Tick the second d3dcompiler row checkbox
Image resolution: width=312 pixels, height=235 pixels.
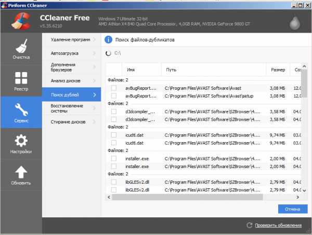(114, 119)
